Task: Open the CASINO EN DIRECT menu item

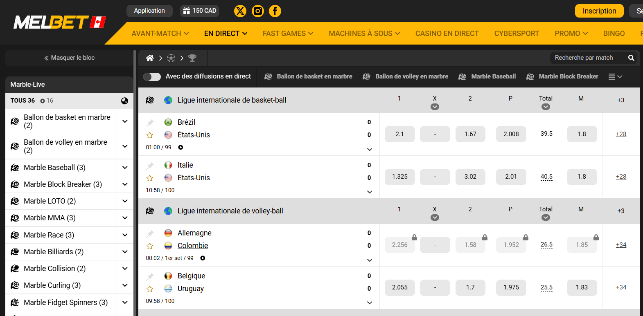Action: (x=447, y=34)
